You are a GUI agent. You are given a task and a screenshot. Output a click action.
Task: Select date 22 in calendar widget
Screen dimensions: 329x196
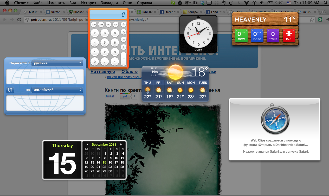pyautogui.click(x=104, y=167)
